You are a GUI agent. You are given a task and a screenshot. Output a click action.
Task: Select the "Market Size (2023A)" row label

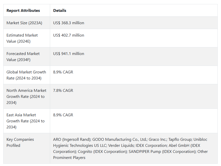(x=24, y=23)
